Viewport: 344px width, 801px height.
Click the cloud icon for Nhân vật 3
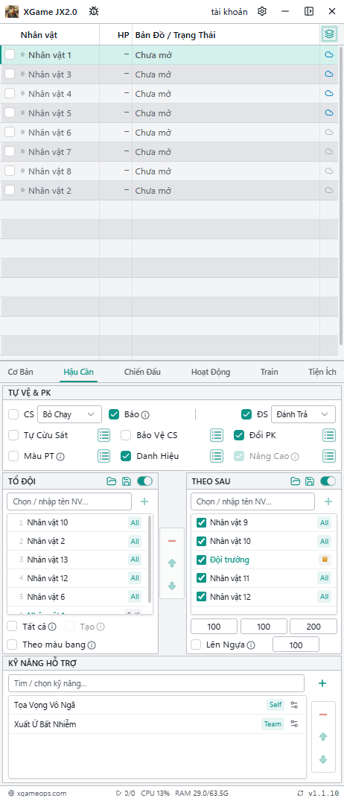[329, 74]
